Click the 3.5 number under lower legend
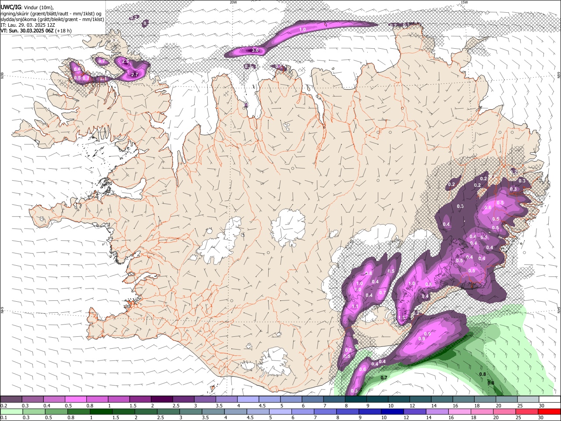This screenshot has height=421, width=561. tap(205, 418)
